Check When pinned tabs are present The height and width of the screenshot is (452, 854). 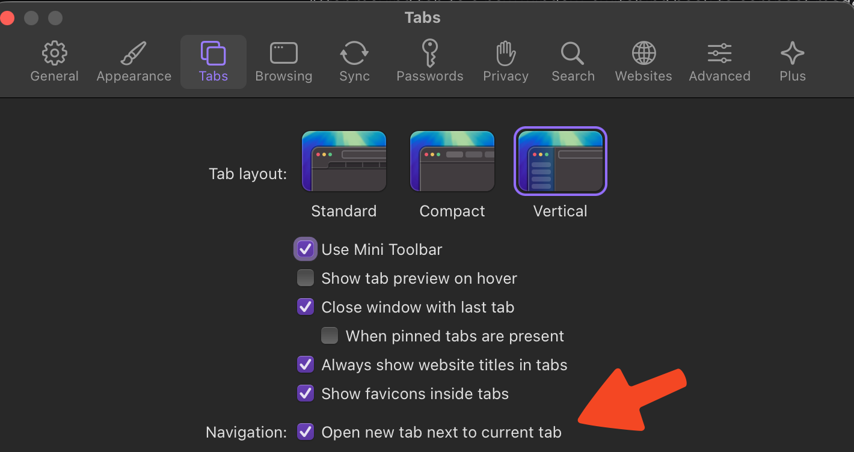[330, 336]
